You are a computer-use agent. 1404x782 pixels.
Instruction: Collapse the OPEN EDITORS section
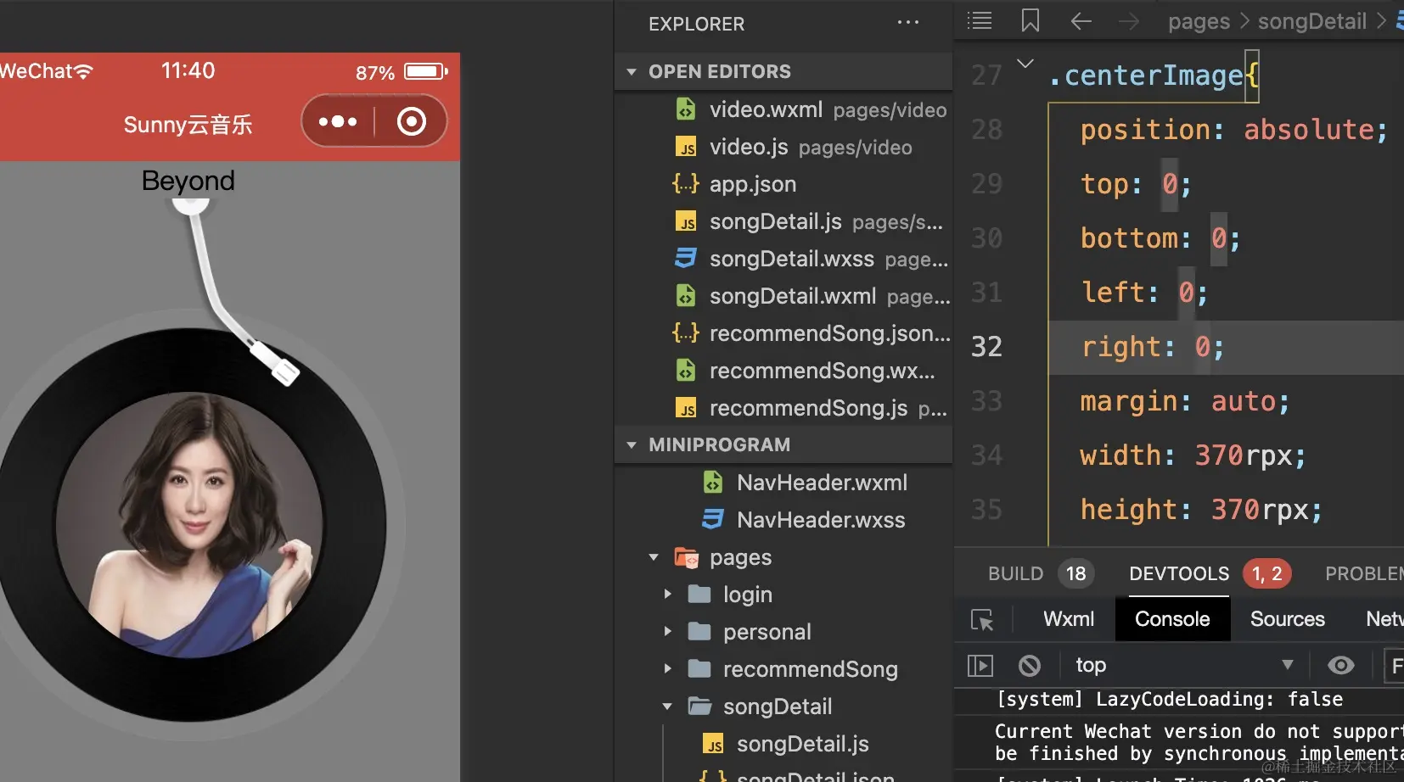click(632, 72)
